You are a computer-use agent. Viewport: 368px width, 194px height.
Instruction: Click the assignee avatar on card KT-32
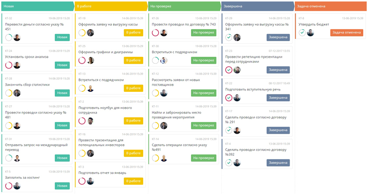coord(17,38)
